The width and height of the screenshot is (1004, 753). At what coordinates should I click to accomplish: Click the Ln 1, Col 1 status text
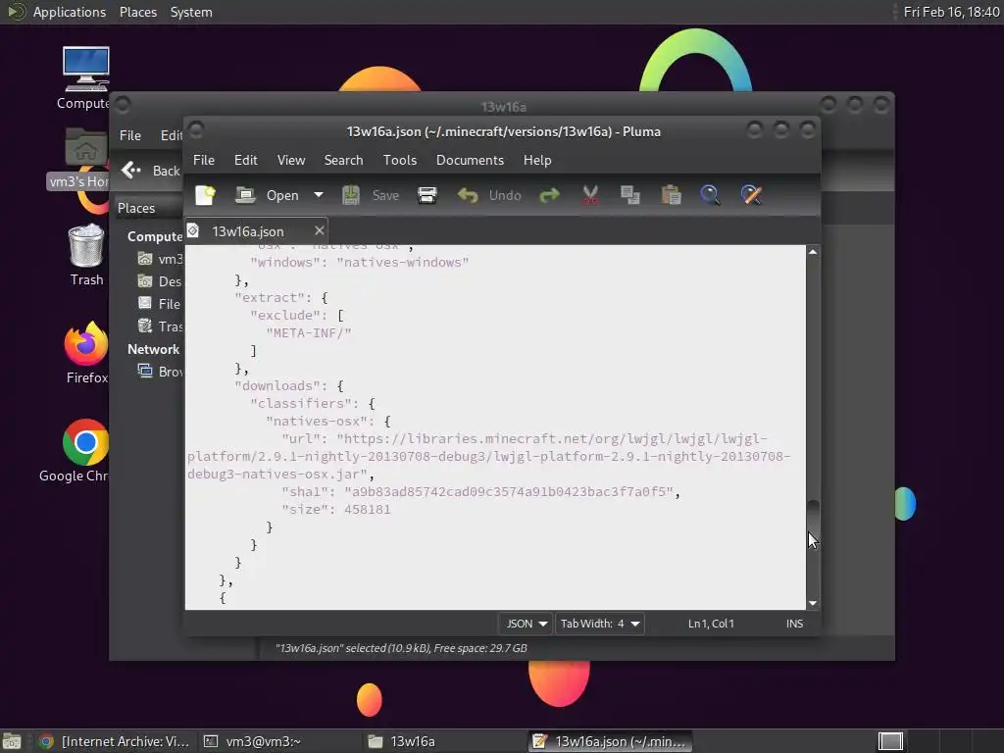[711, 624]
